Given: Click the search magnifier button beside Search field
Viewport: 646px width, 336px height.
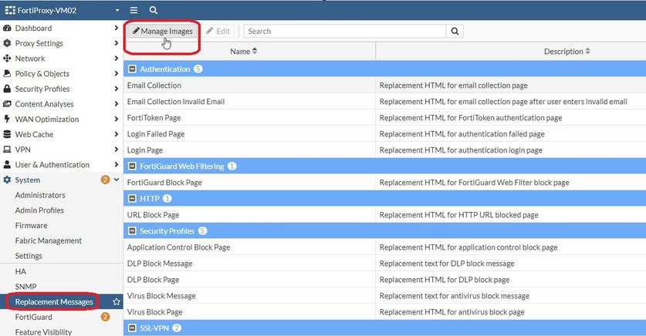Looking at the screenshot, I should tap(455, 32).
